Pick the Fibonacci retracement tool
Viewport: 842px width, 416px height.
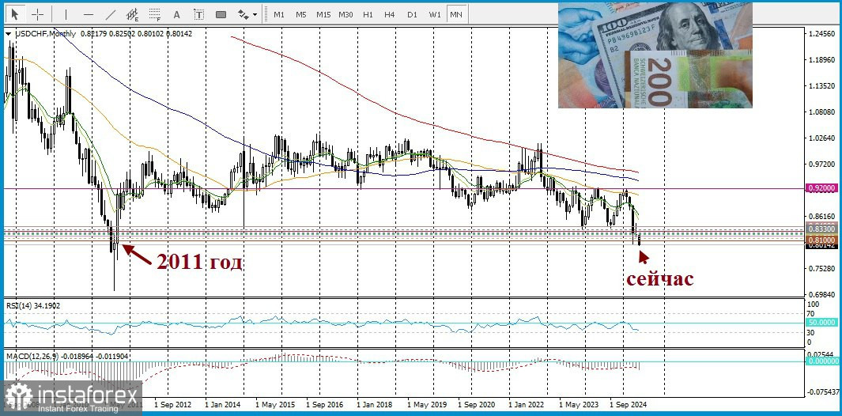155,14
